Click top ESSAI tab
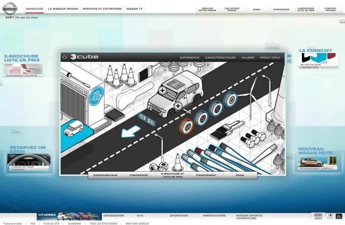Screen dimensions: 345x225 pos(256,9)
